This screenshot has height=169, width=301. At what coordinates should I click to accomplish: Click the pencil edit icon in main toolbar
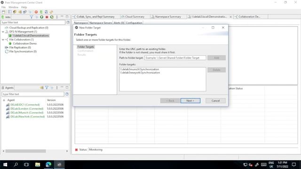click(x=51, y=12)
